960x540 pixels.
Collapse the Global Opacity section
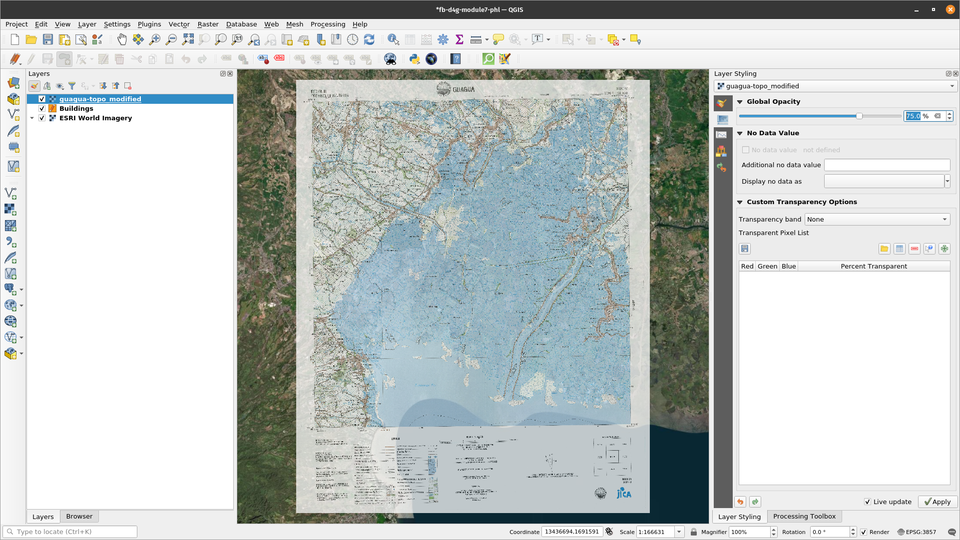(740, 101)
